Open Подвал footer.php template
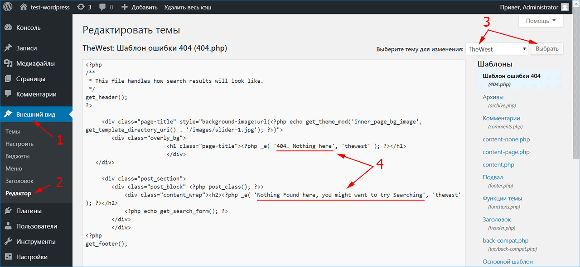The width and height of the screenshot is (580, 267). click(493, 178)
